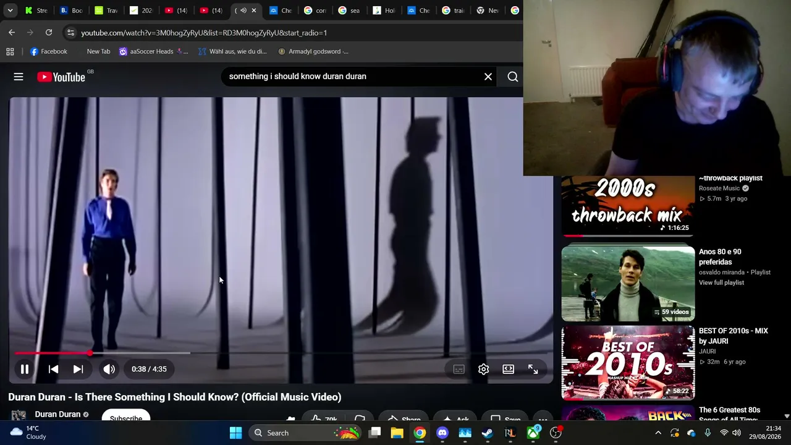Image resolution: width=791 pixels, height=445 pixels.
Task: Switch to the 'Trav' browser tab
Action: pyautogui.click(x=106, y=11)
